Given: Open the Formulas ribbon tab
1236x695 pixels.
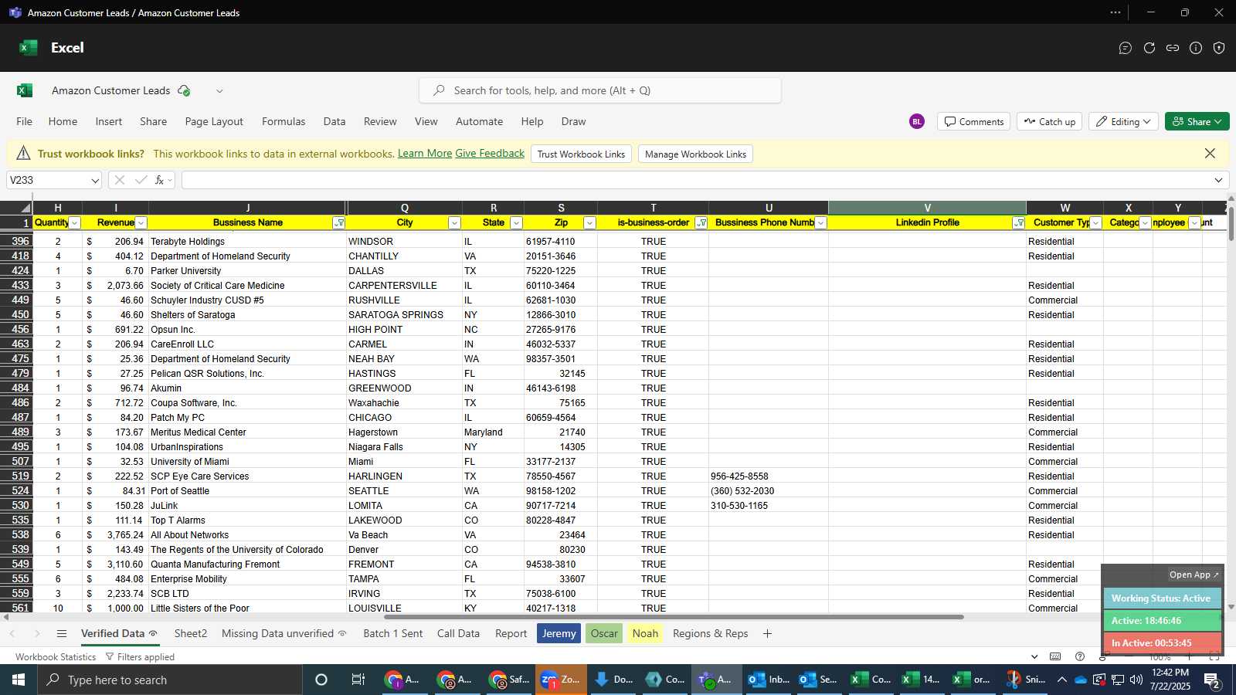Looking at the screenshot, I should pos(284,121).
